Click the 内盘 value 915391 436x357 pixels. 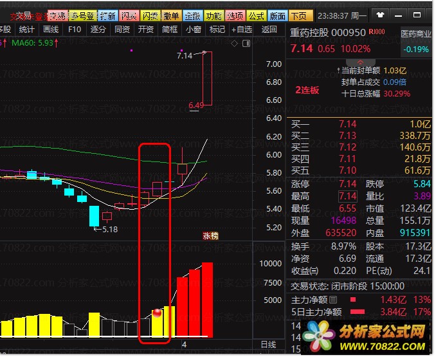(415, 233)
